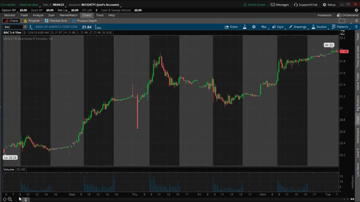Select the Product Depth sub-tab
Screen dimensions: 360x202
84,21
